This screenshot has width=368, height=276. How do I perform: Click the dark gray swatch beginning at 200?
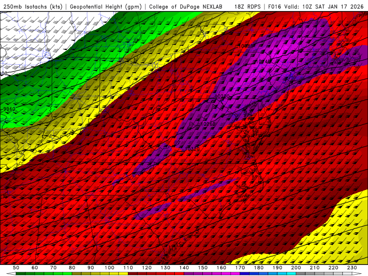pos(301,274)
